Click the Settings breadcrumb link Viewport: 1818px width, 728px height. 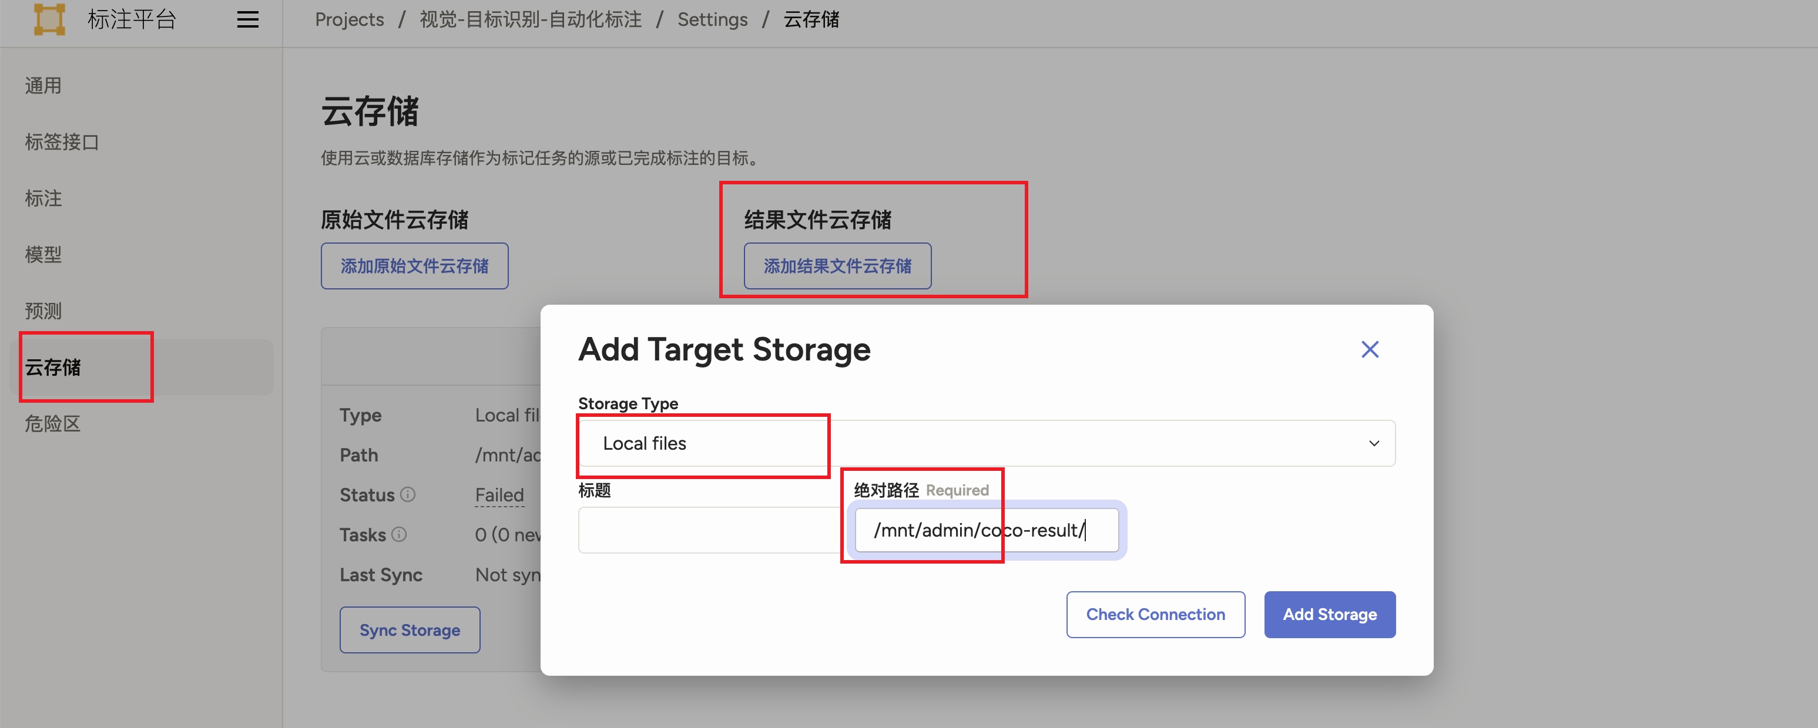[x=712, y=19]
